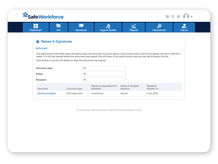218x164 pixels.
Task: Open the Privacy Policy footer link
Action: 83,110
